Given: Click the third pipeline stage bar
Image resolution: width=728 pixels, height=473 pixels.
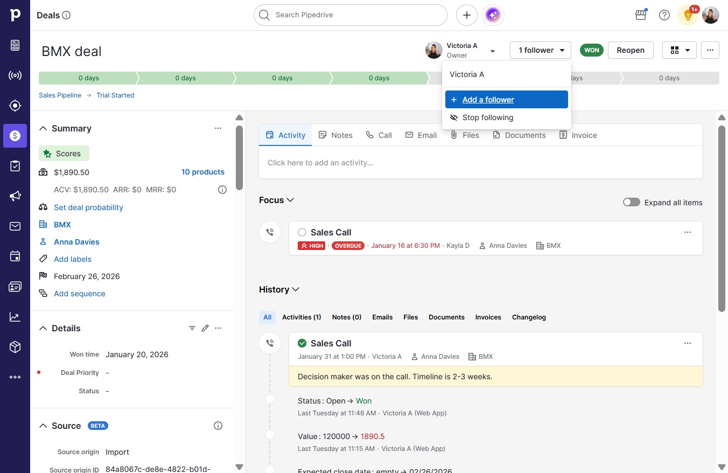Looking at the screenshot, I should [282, 78].
